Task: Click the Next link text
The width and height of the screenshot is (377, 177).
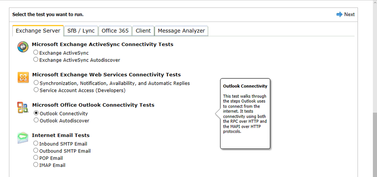Action: [349, 14]
